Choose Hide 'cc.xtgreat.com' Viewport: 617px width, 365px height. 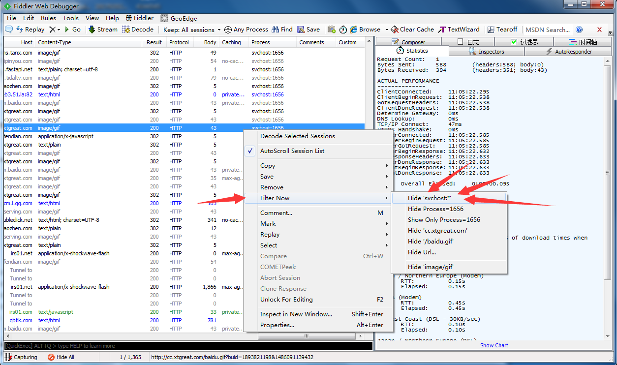coord(448,231)
